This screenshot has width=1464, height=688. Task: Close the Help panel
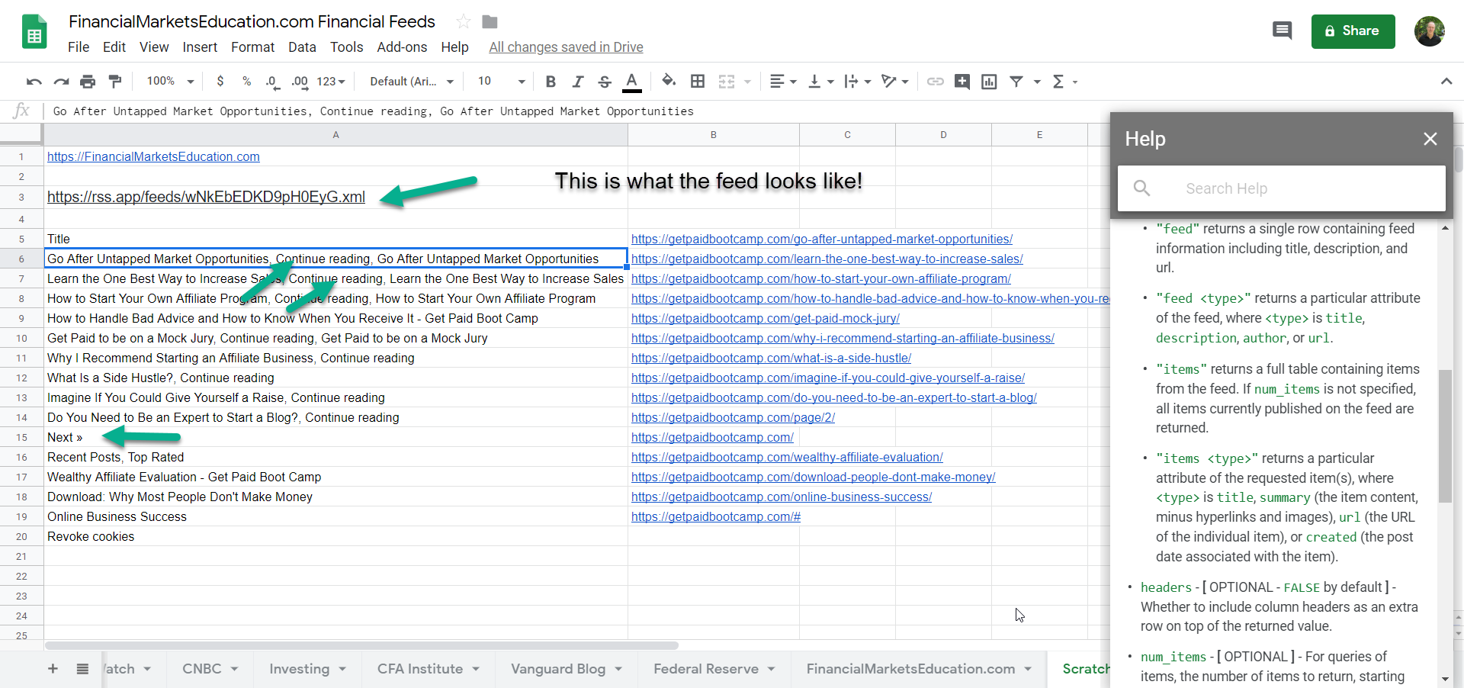(x=1430, y=139)
